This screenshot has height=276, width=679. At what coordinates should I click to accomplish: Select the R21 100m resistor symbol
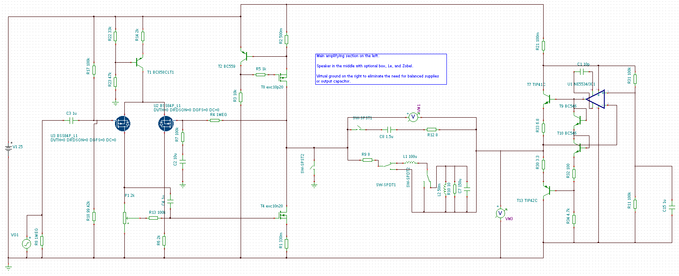pyautogui.click(x=543, y=46)
